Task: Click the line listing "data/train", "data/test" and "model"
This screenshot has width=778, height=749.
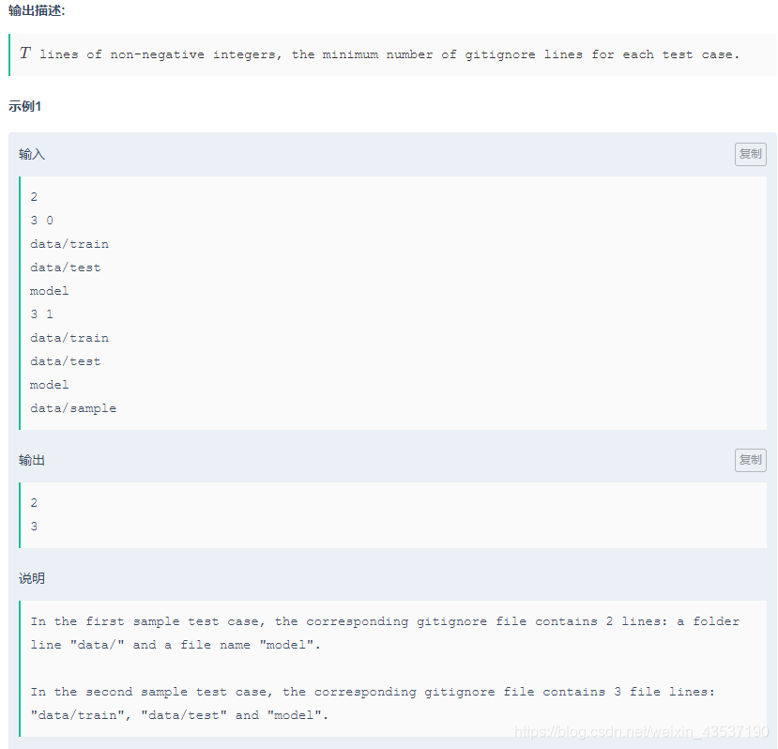Action: coord(179,715)
